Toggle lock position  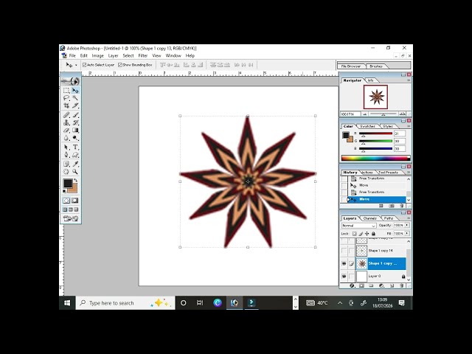[367, 234]
